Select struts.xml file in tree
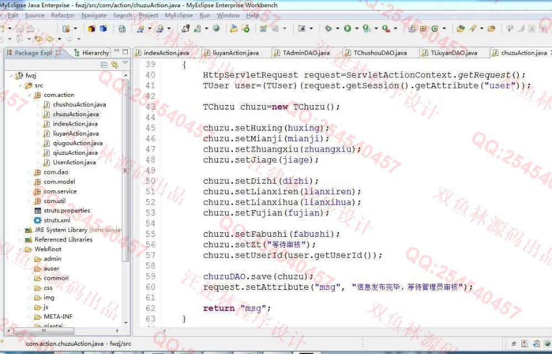This screenshot has height=354, width=552. (56, 220)
